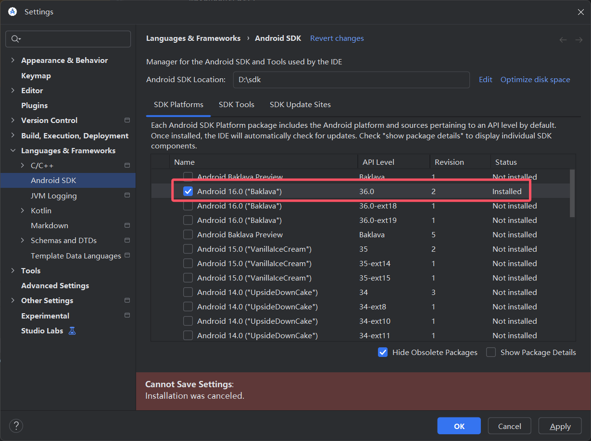This screenshot has height=441, width=591.
Task: Click the project-level icon beside JVM Logging
Action: [127, 196]
